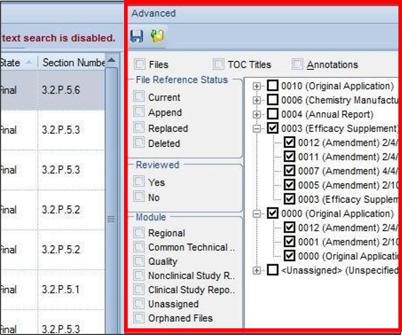
Task: Click the results list scrollbar thumb grip
Action: point(111,219)
